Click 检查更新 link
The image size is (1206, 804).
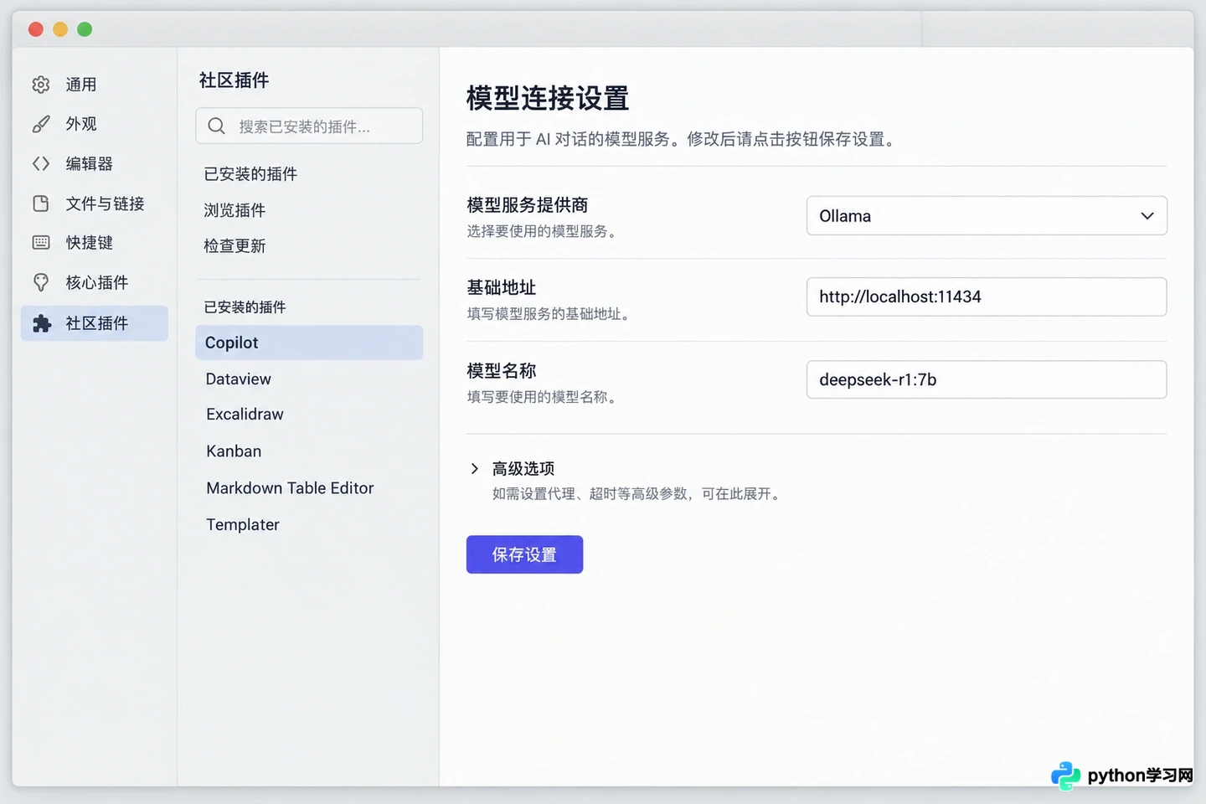[x=234, y=246]
